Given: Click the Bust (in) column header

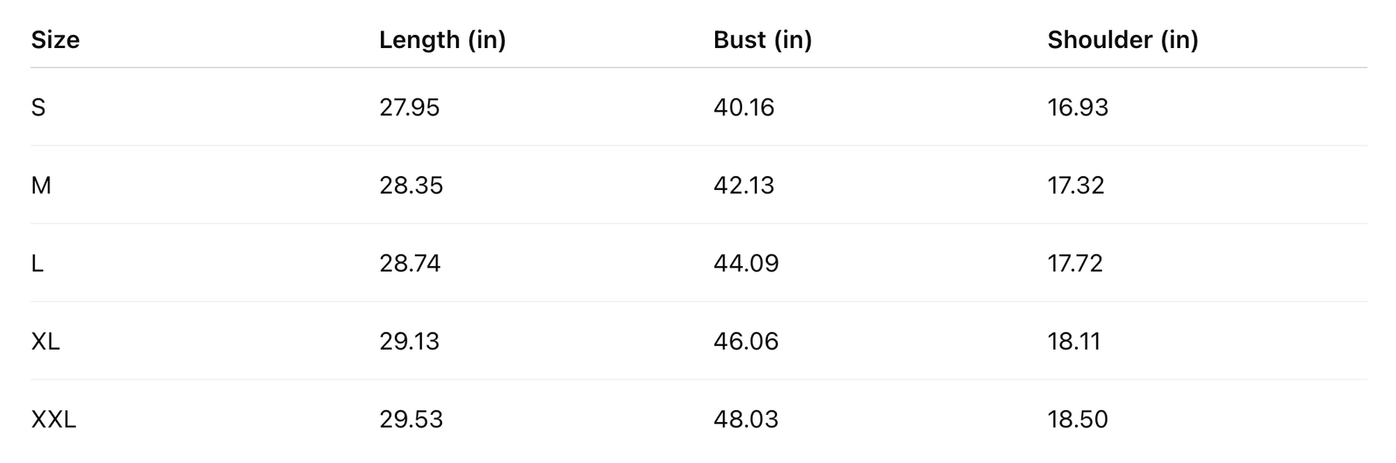Looking at the screenshot, I should click(x=762, y=40).
